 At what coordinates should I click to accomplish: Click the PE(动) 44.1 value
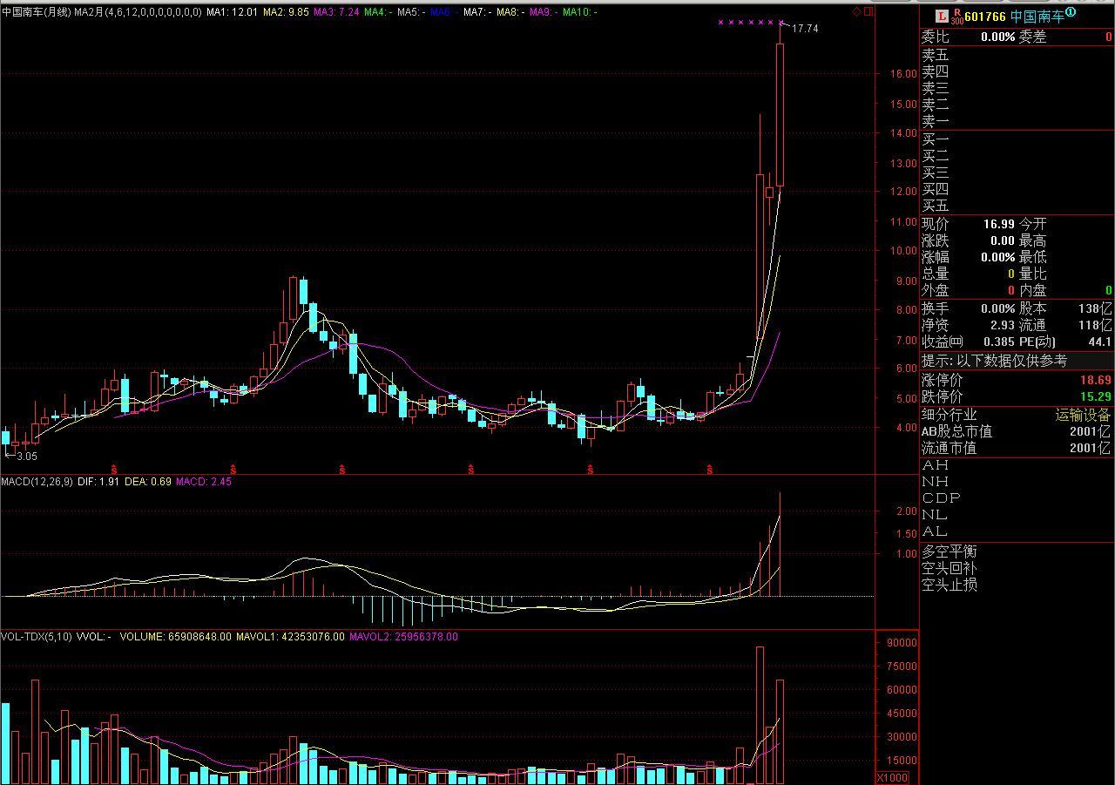(x=1101, y=342)
